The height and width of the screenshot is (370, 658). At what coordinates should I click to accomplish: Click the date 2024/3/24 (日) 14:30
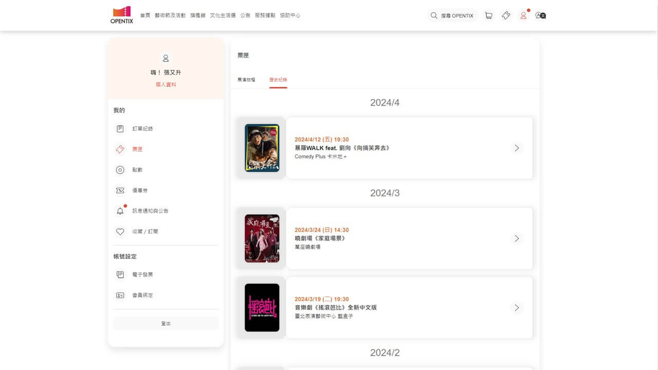pos(322,230)
